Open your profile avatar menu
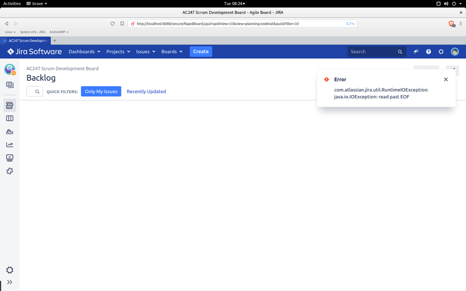 click(x=455, y=52)
